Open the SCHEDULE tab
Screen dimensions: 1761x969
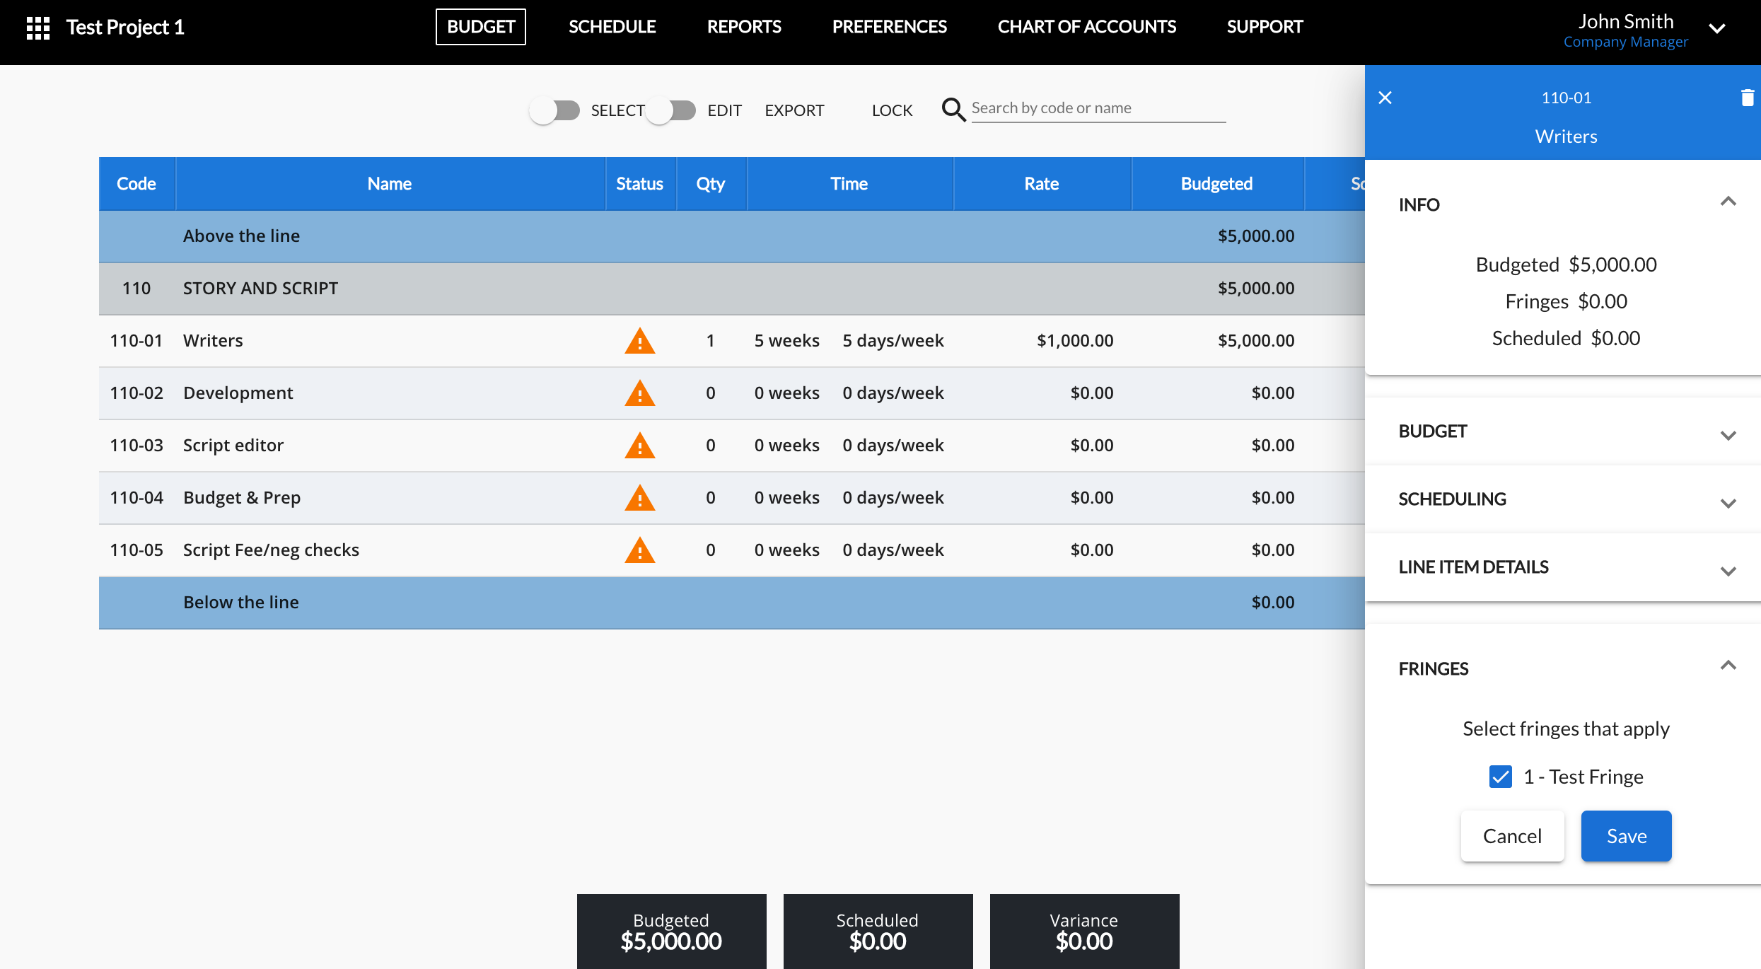612,27
